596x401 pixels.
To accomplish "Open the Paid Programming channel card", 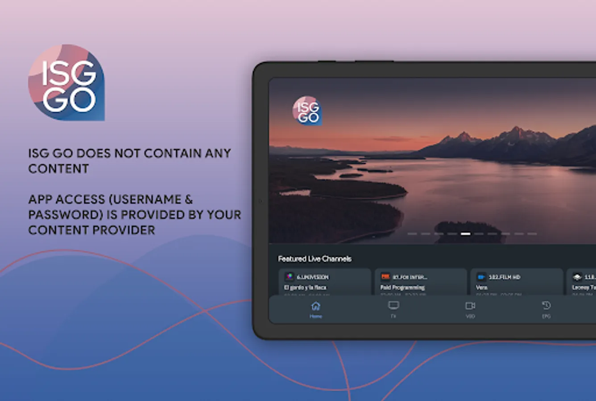I will pyautogui.click(x=421, y=282).
